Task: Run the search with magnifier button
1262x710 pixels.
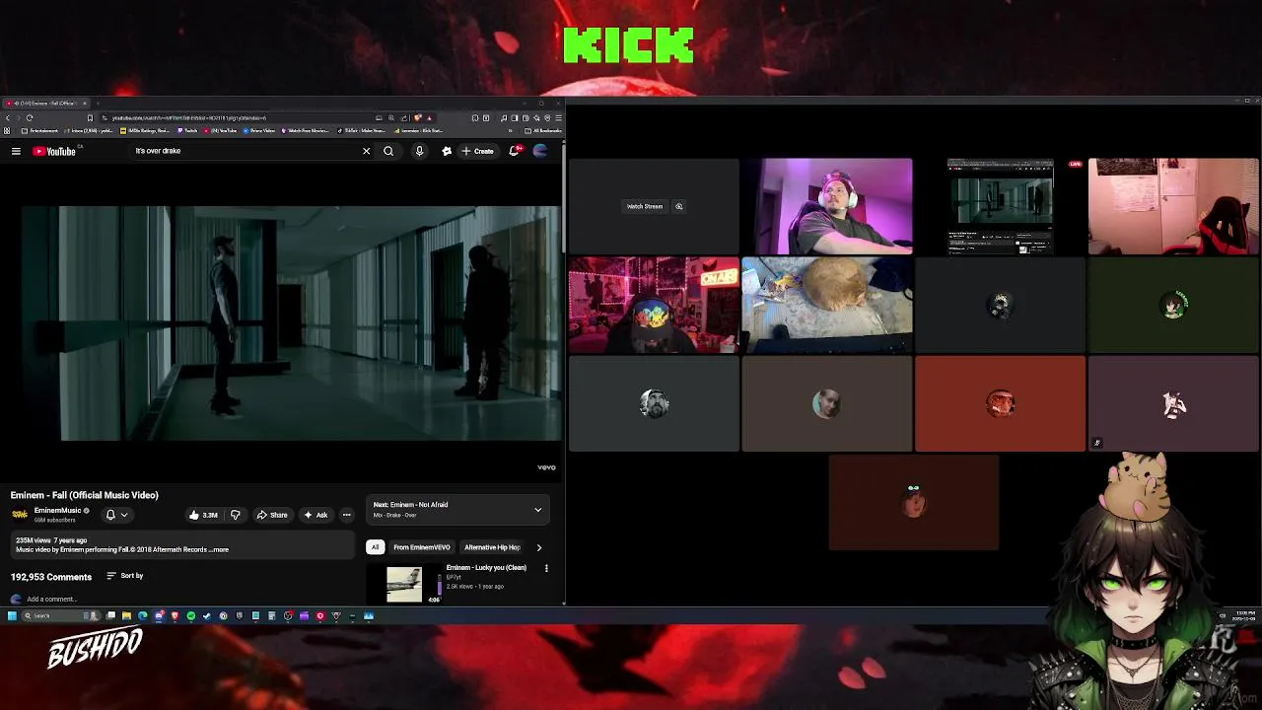Action: pyautogui.click(x=388, y=151)
